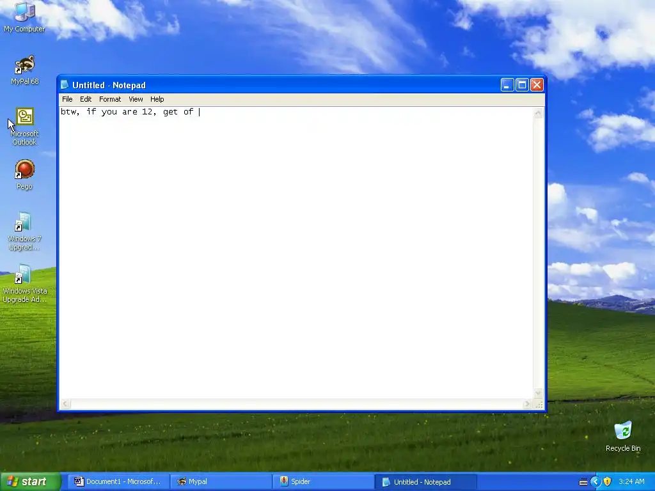Minimize the Notepad window

[507, 85]
